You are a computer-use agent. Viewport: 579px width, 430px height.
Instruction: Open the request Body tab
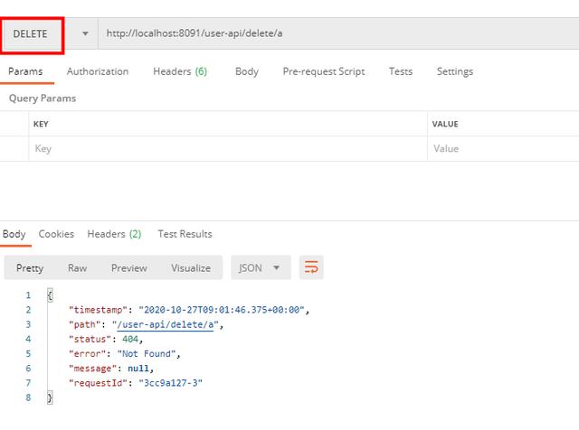pyautogui.click(x=247, y=71)
